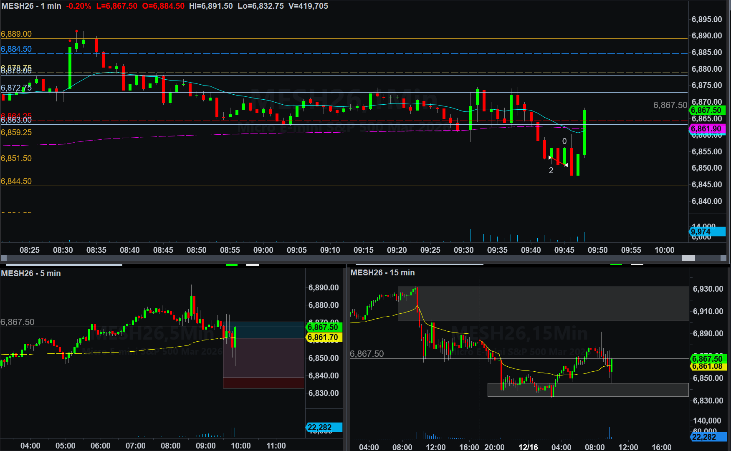
Task: Click the blue 6,884.50 dashed level label
Action: [x=16, y=49]
